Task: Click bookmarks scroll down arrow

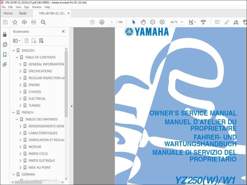Action: (x=66, y=179)
